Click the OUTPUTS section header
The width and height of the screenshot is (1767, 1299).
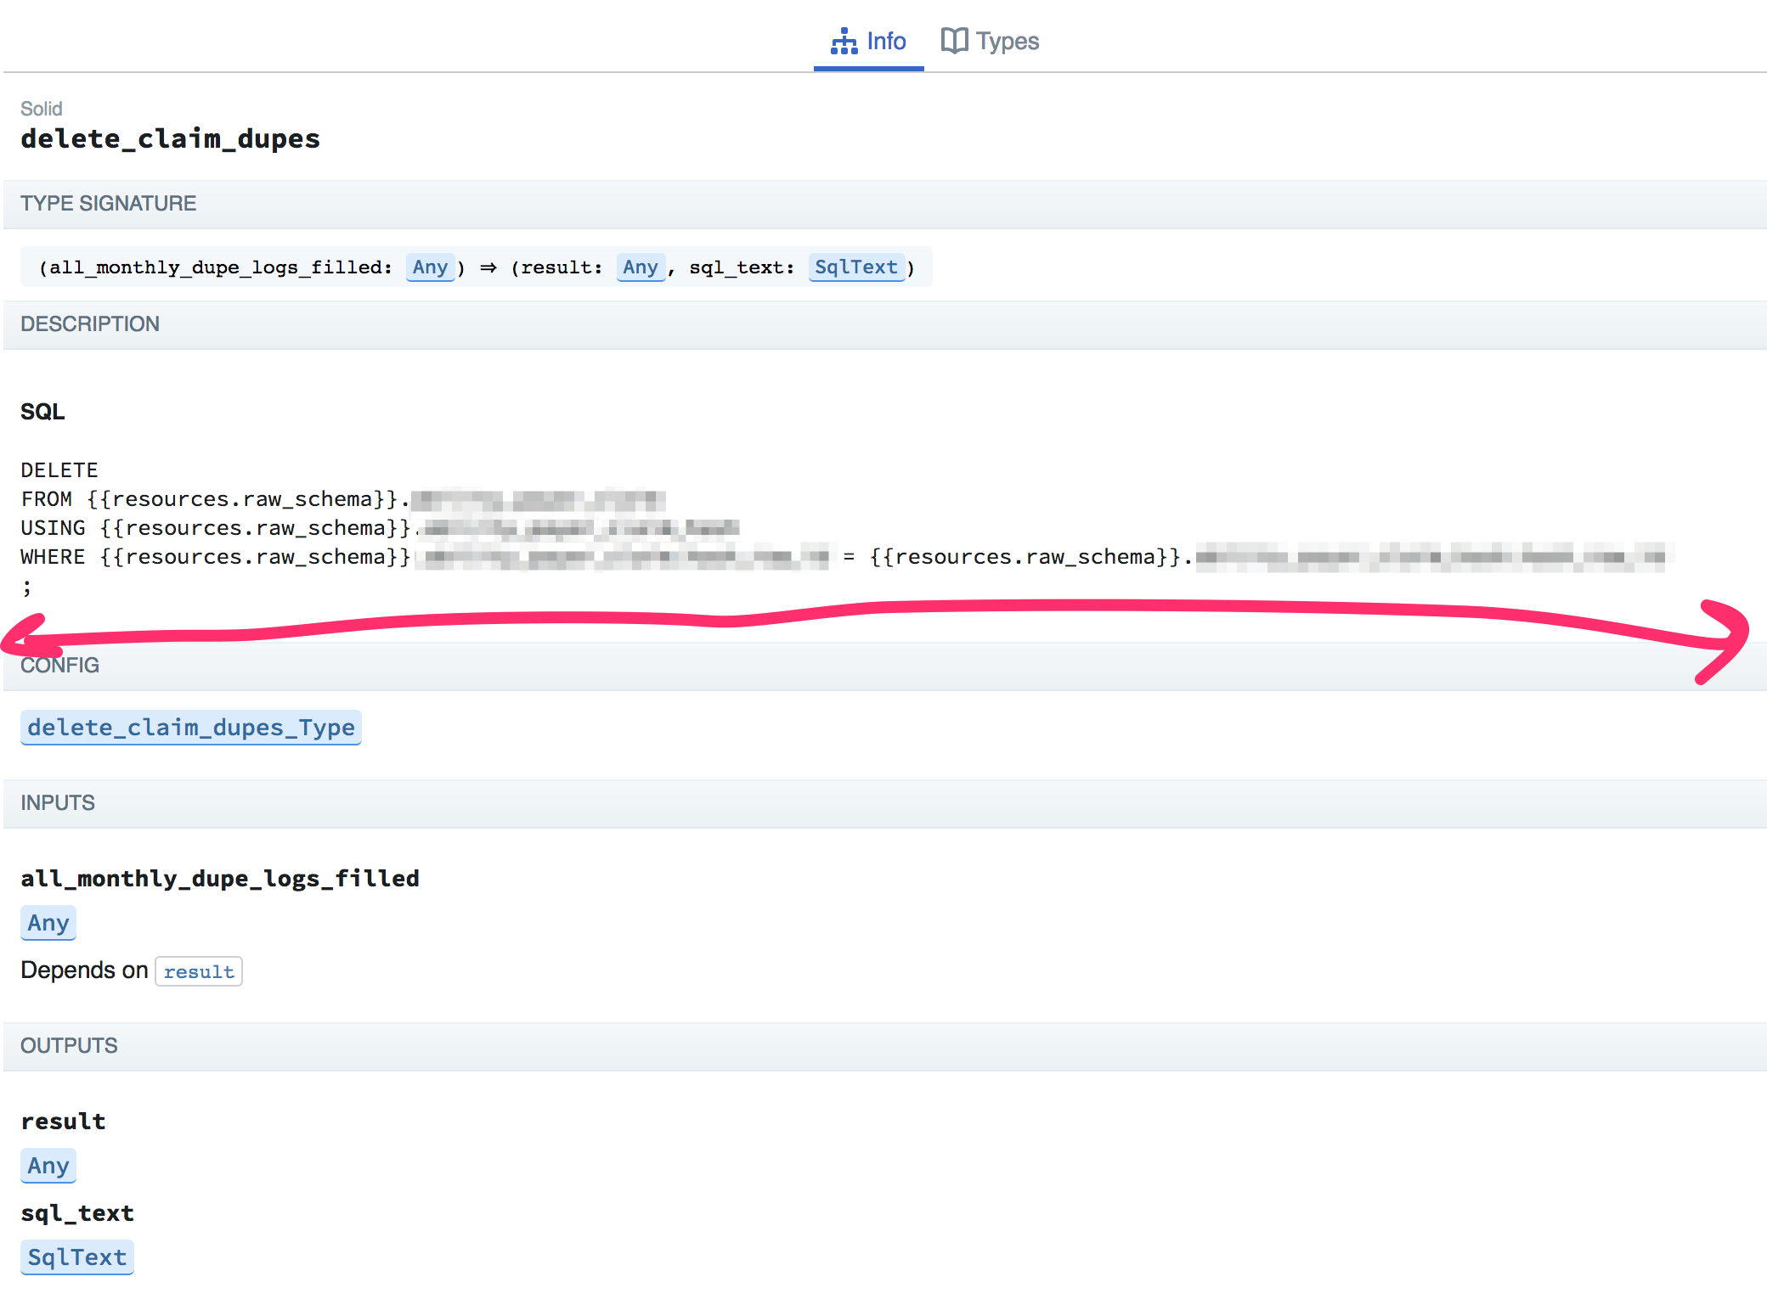click(x=69, y=1045)
